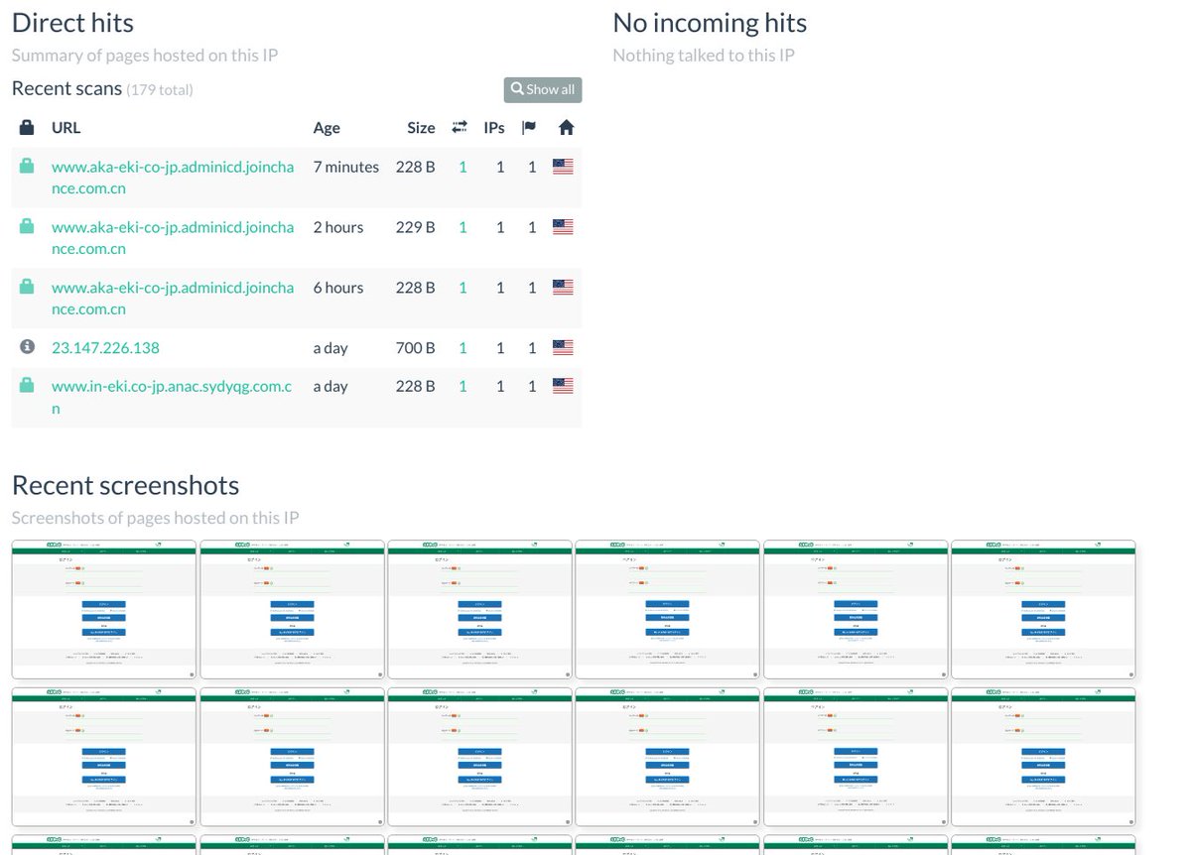Image resolution: width=1191 pixels, height=855 pixels.
Task: Click the '229 B' size value
Action: (415, 227)
